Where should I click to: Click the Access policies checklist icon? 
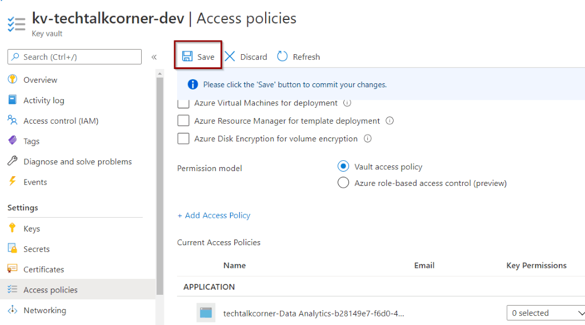pos(13,289)
